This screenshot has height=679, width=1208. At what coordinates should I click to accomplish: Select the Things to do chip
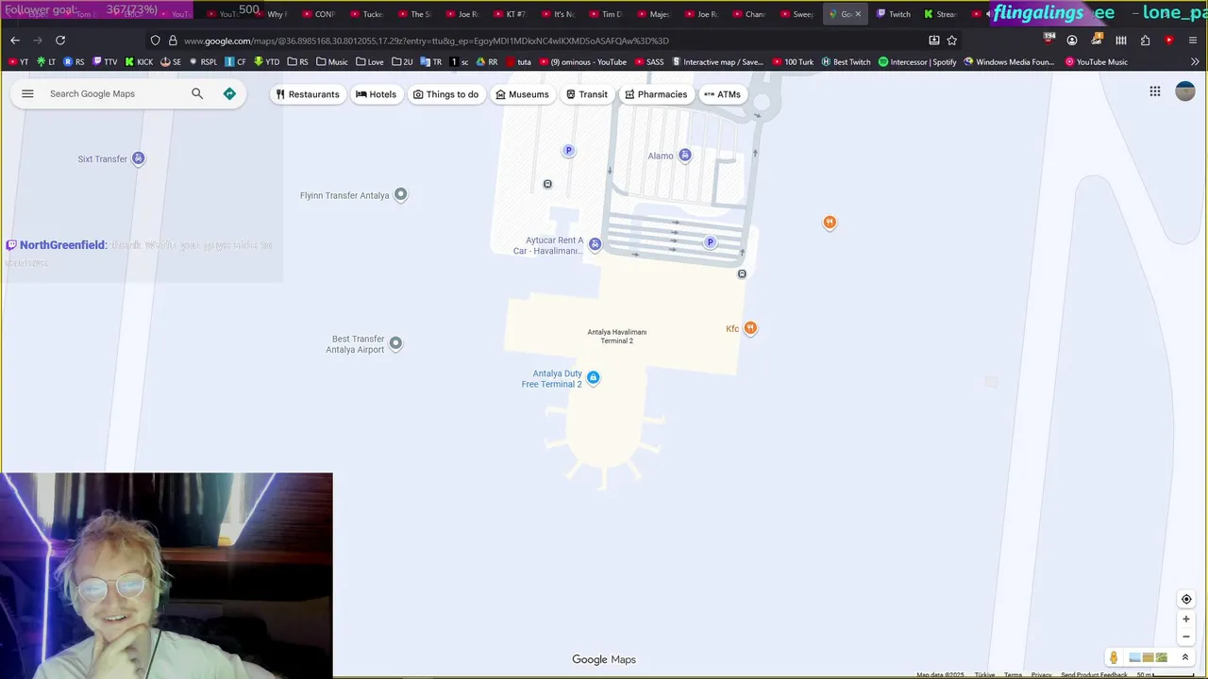click(x=445, y=94)
